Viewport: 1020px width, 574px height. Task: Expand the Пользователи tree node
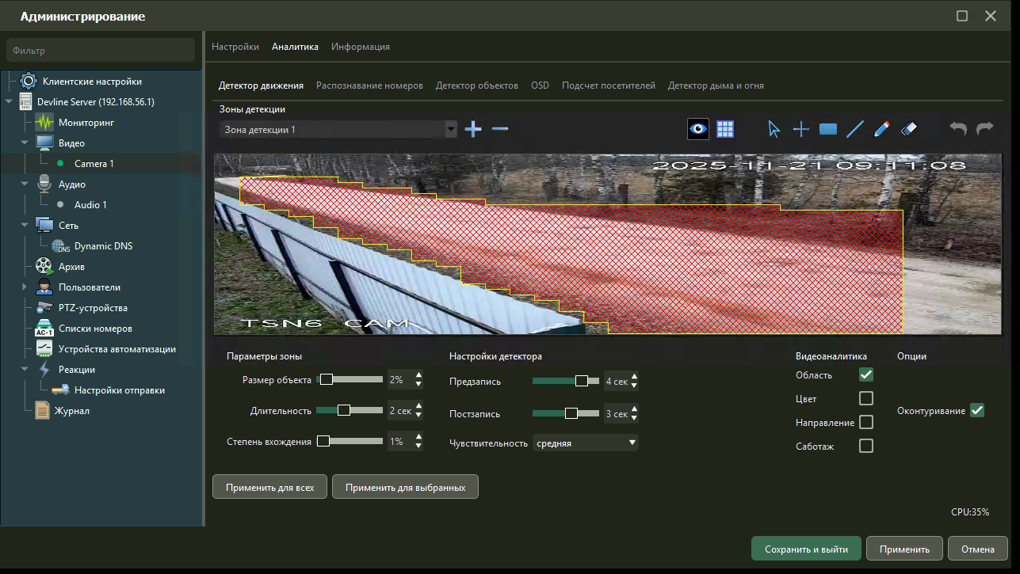[24, 287]
